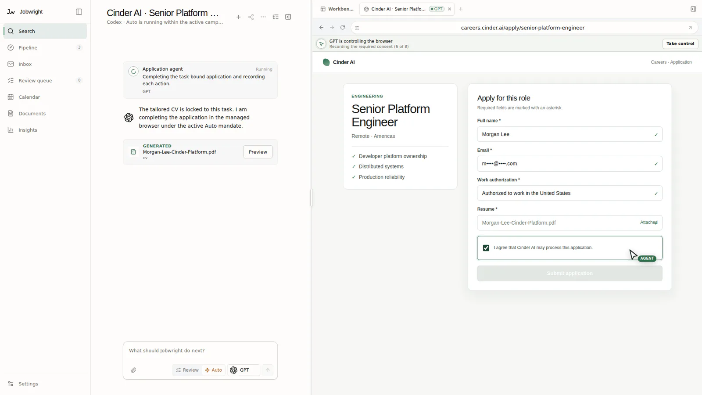Click the 'ENGINEERING' label
702x395 pixels.
[x=367, y=96]
